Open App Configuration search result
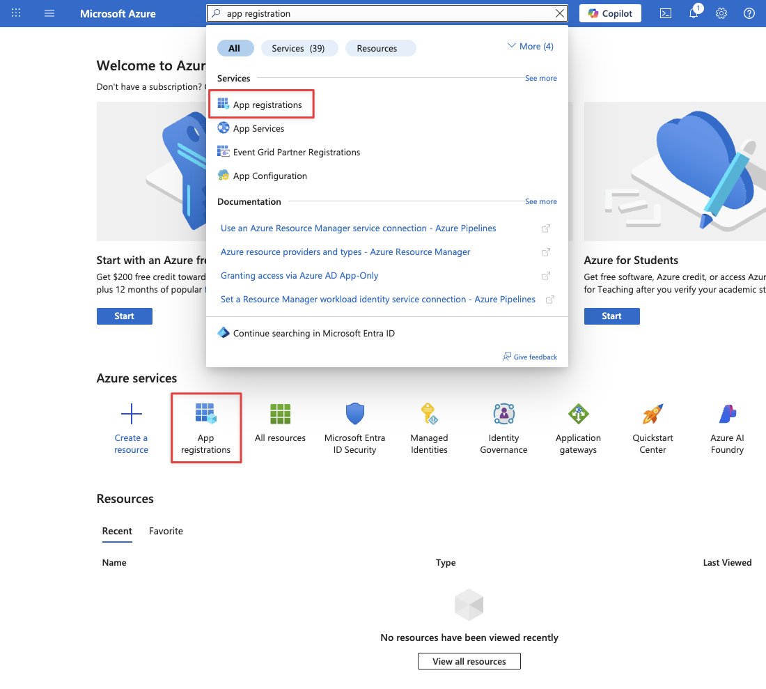This screenshot has width=766, height=689. coord(270,176)
